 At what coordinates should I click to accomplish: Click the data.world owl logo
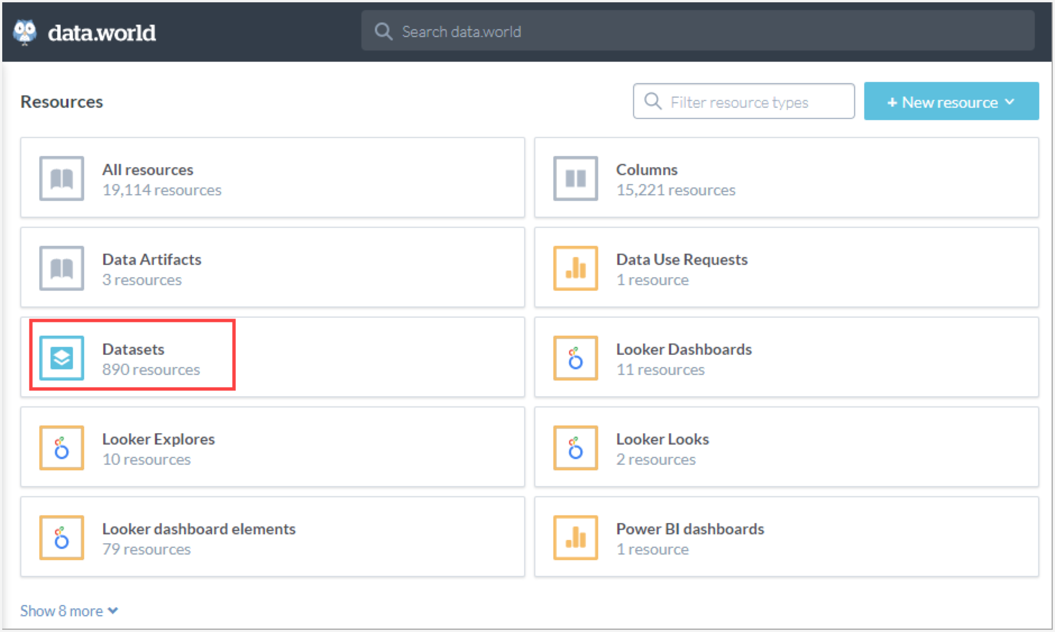[25, 32]
